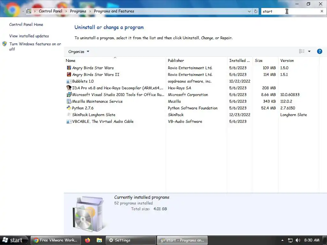
Task: Open View installed updates link
Action: (29, 36)
